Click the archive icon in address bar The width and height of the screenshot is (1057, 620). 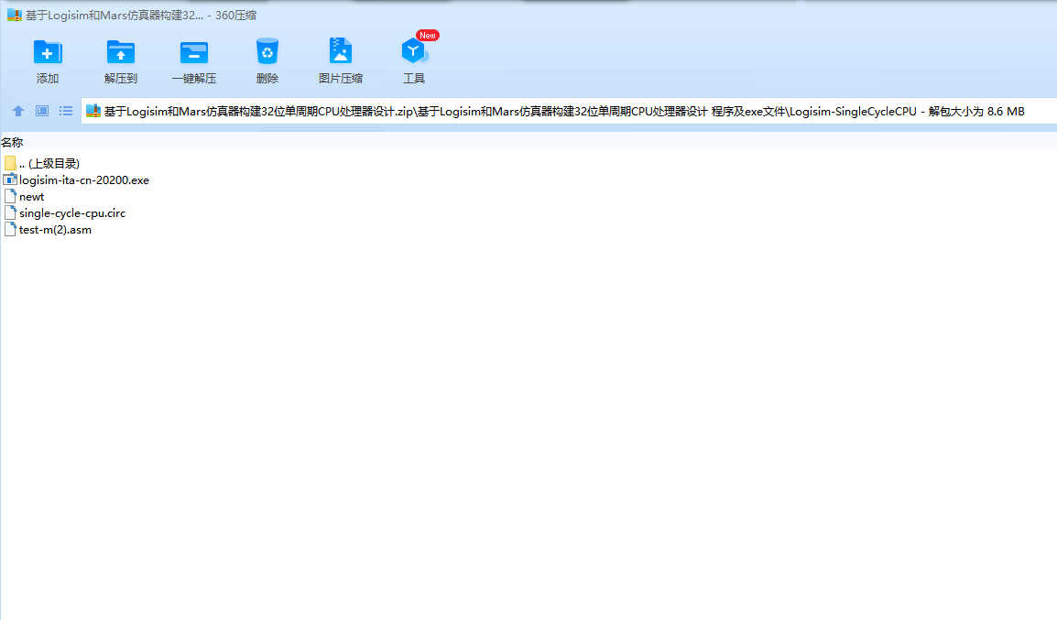click(x=93, y=111)
